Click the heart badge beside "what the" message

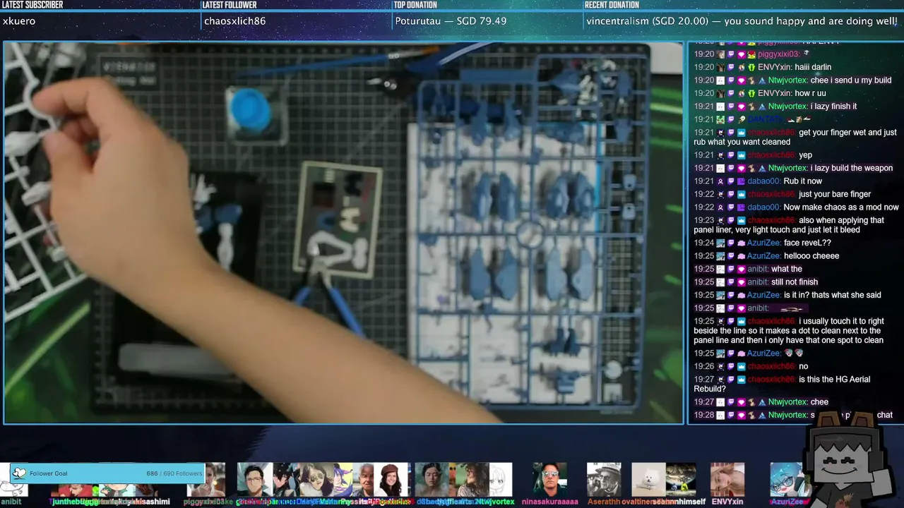742,270
